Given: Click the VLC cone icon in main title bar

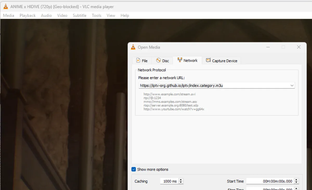Looking at the screenshot, I should pos(5,6).
